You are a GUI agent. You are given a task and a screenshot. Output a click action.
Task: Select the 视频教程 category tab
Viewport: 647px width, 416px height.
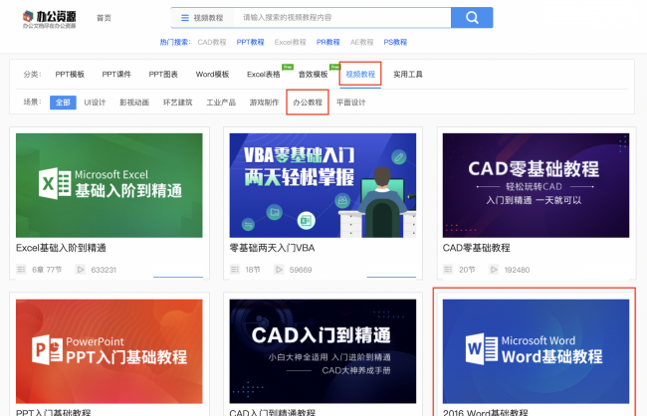pos(360,75)
